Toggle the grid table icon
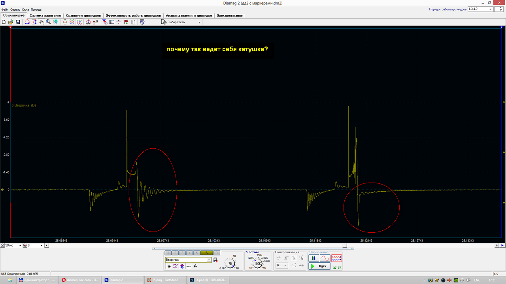The height and width of the screenshot is (284, 506). (x=111, y=22)
